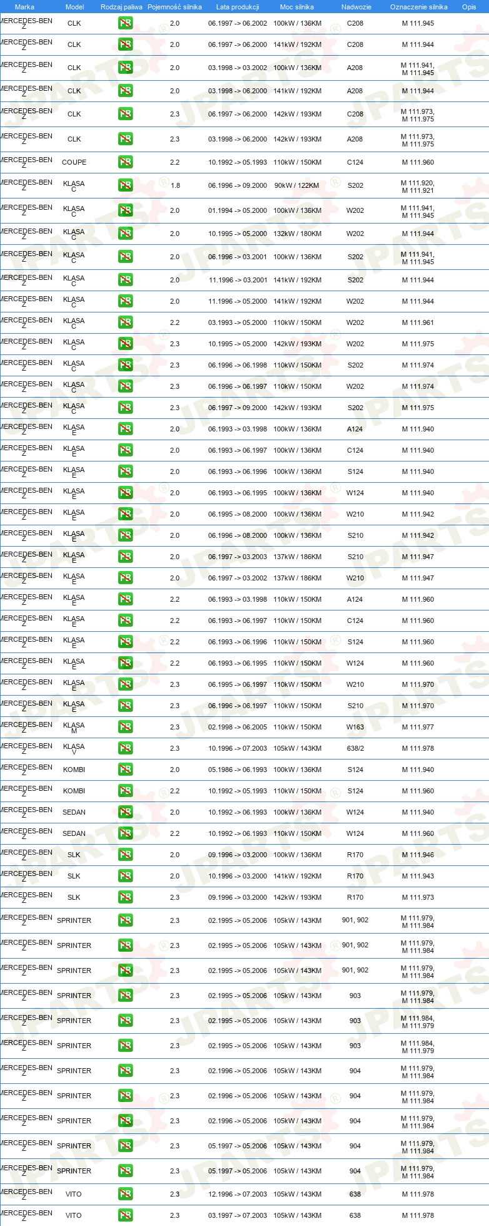Image resolution: width=489 pixels, height=1226 pixels.
Task: Click fuel icon in KLASA V 638/2 row
Action: coord(125,748)
